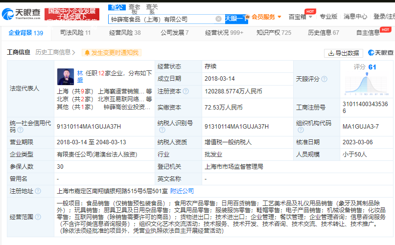Switch to the 企业背景 139 tab
The width and height of the screenshot is (395, 245).
tap(26, 33)
